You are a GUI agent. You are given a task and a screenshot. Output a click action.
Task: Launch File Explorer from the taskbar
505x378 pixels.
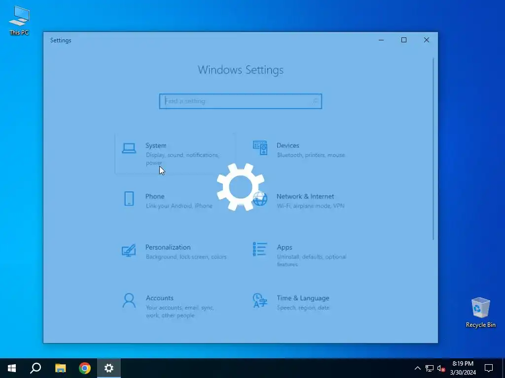coord(60,368)
